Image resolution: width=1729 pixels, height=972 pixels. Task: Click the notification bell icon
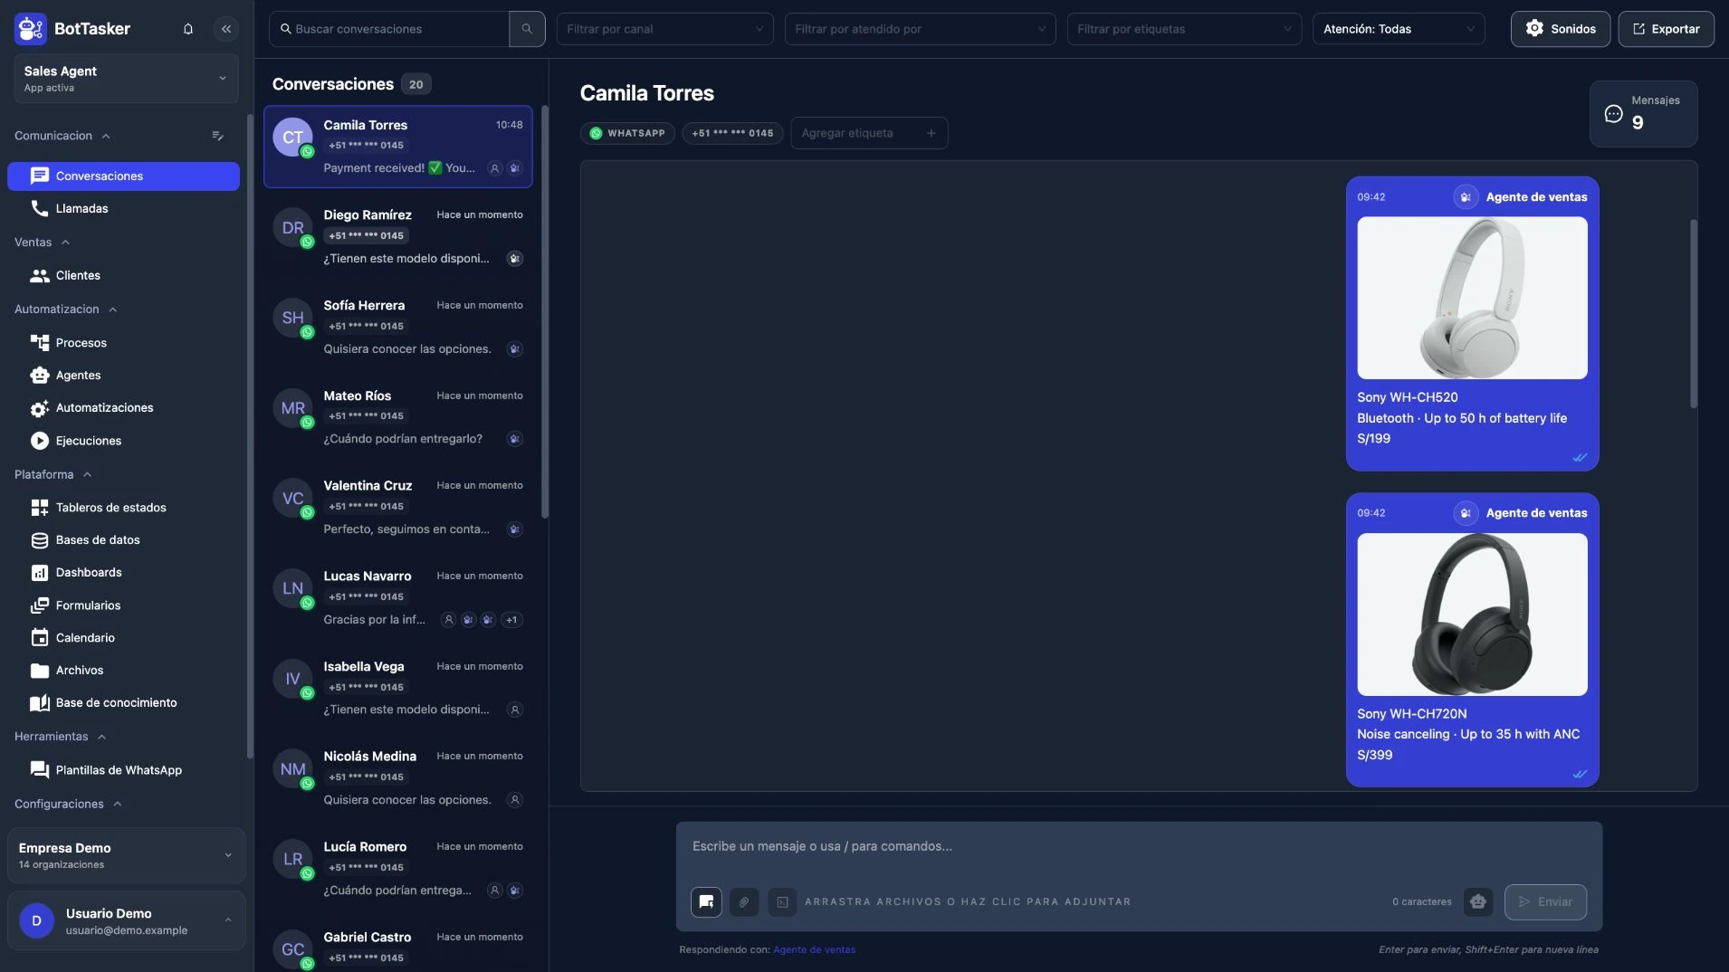(188, 29)
